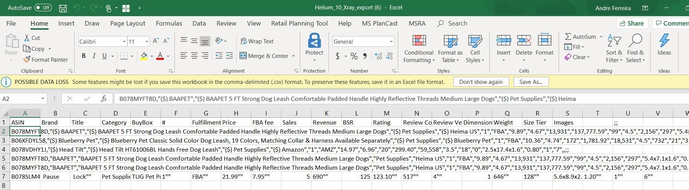Screen dimensions: 689x190
Task: Click the Increase Indent icon
Action: 229,56
